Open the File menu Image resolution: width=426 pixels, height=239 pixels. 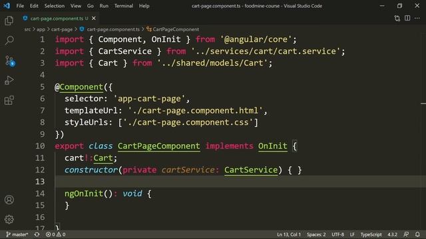point(20,6)
